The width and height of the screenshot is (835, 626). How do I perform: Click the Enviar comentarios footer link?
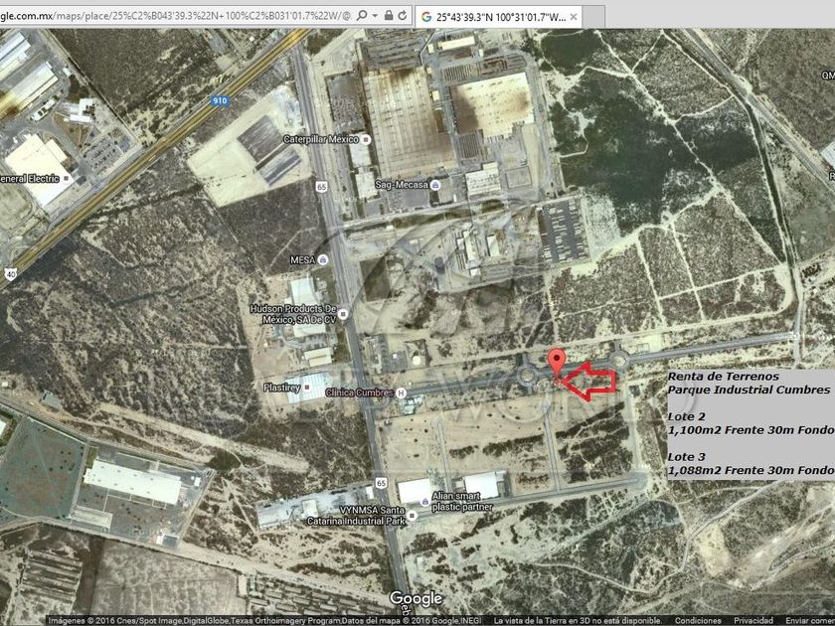[809, 621]
